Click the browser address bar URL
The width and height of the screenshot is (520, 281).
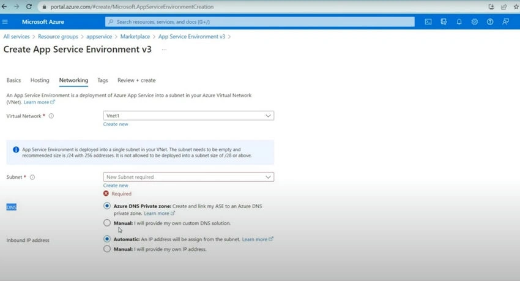point(132,7)
